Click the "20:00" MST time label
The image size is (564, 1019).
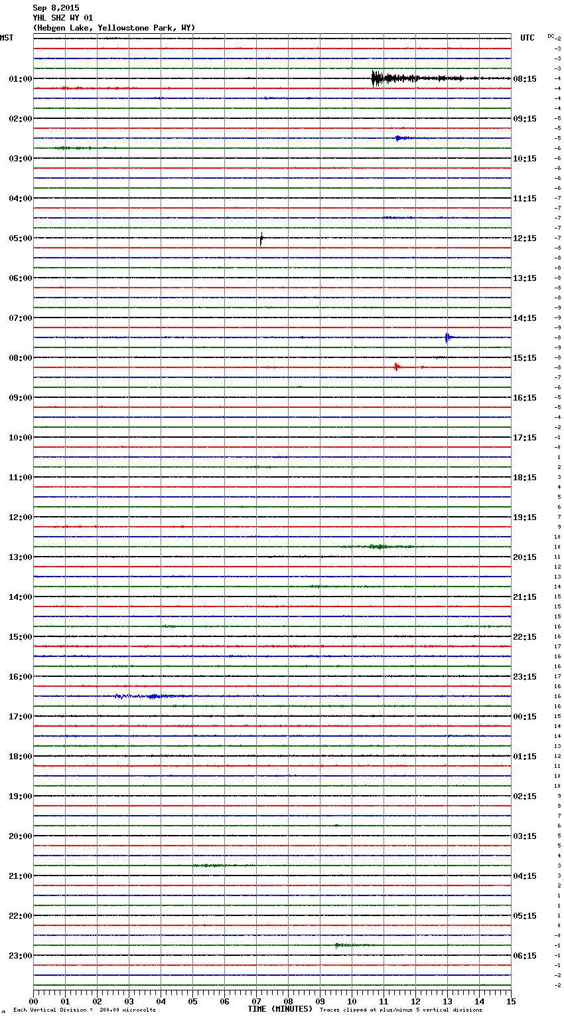(x=21, y=836)
